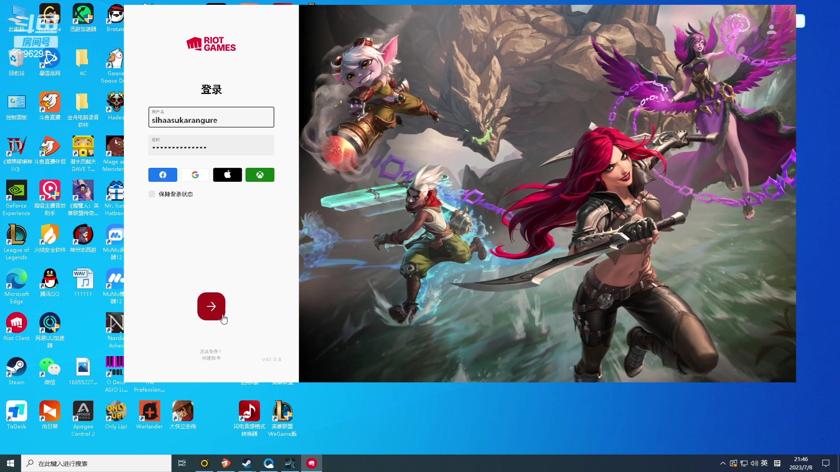Image resolution: width=840 pixels, height=472 pixels.
Task: Sign in with the Google button
Action: (x=195, y=175)
